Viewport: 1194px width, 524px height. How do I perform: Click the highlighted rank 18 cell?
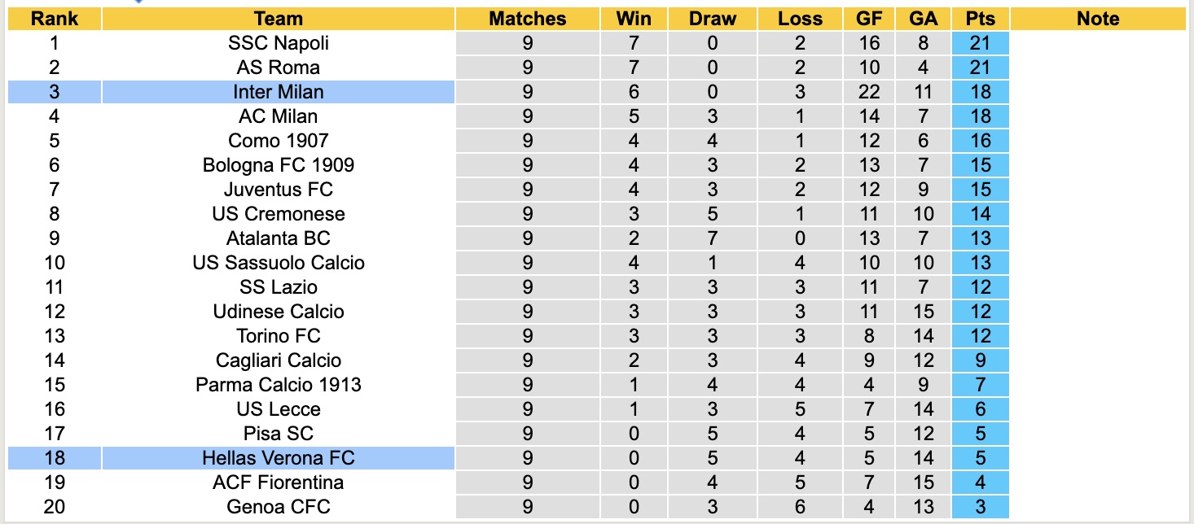(55, 458)
